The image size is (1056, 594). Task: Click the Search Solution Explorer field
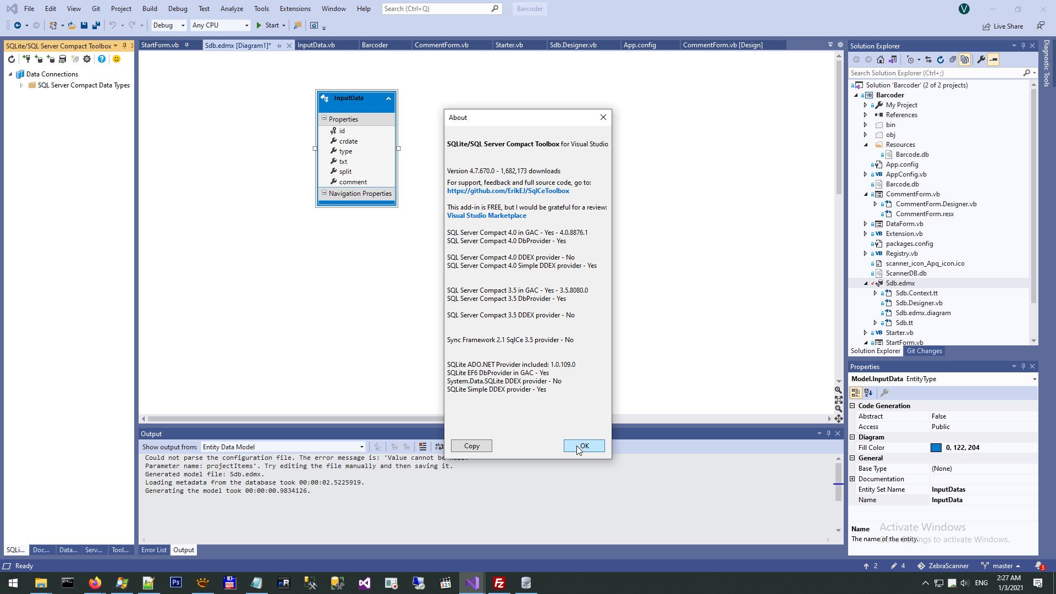pyautogui.click(x=935, y=73)
